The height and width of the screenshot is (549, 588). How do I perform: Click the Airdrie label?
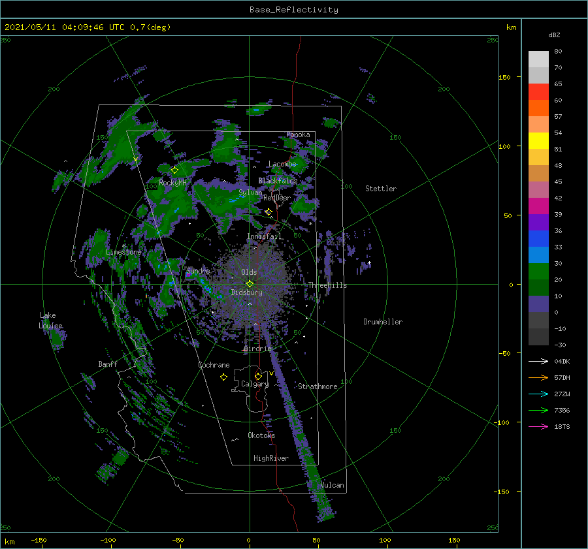(257, 349)
